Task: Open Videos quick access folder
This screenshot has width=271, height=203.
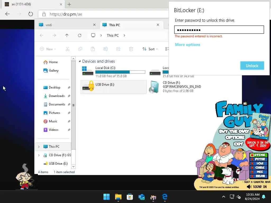Action: (53, 130)
